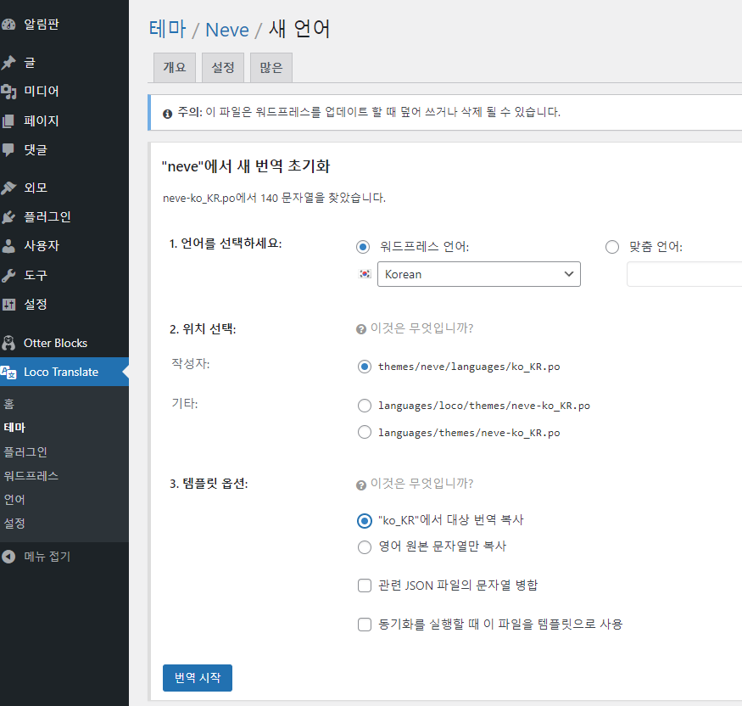
Task: Choose languages/themes/neve-ko_KR.po location
Action: click(x=365, y=432)
